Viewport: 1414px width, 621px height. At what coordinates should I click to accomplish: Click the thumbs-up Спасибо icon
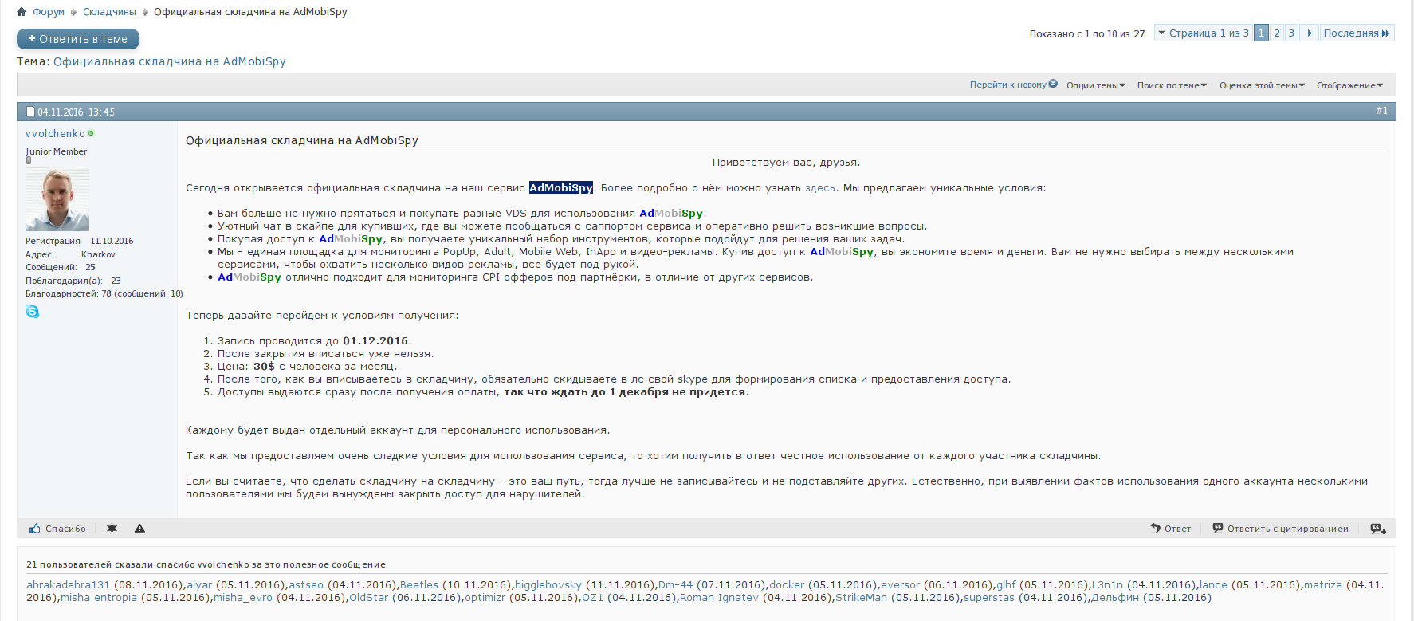tap(35, 529)
